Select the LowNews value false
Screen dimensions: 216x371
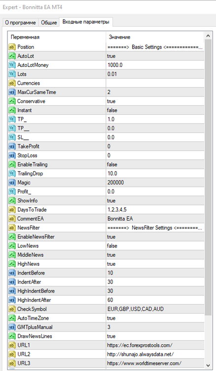pyautogui.click(x=112, y=246)
